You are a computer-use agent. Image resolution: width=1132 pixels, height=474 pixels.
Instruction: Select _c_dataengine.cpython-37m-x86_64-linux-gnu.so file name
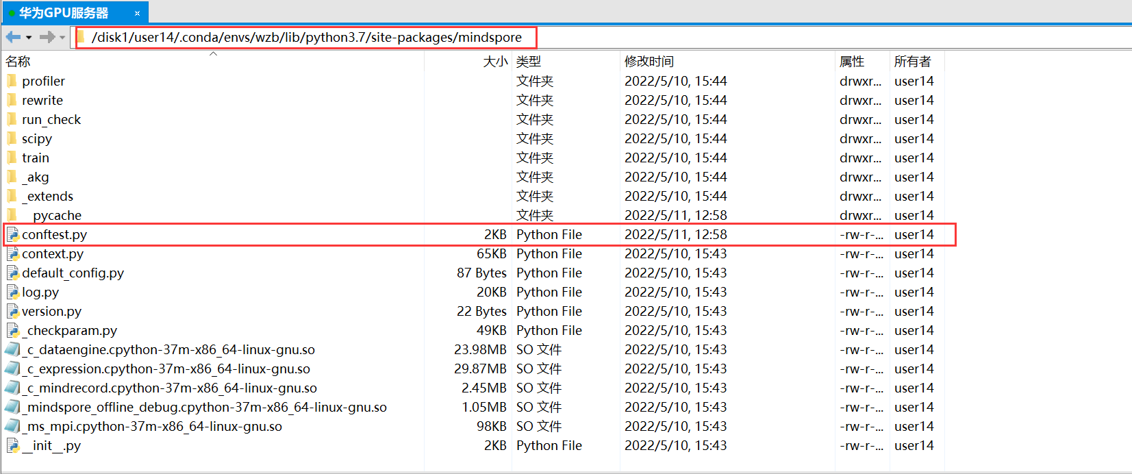[x=168, y=349]
